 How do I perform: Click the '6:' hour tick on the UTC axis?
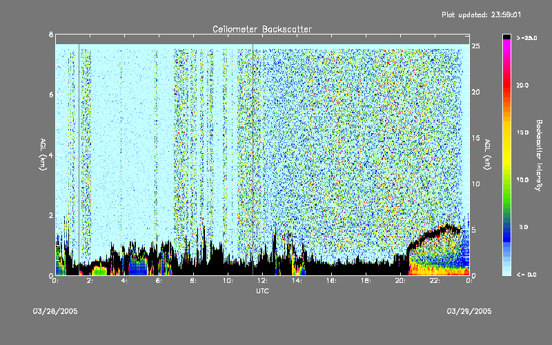tap(159, 281)
